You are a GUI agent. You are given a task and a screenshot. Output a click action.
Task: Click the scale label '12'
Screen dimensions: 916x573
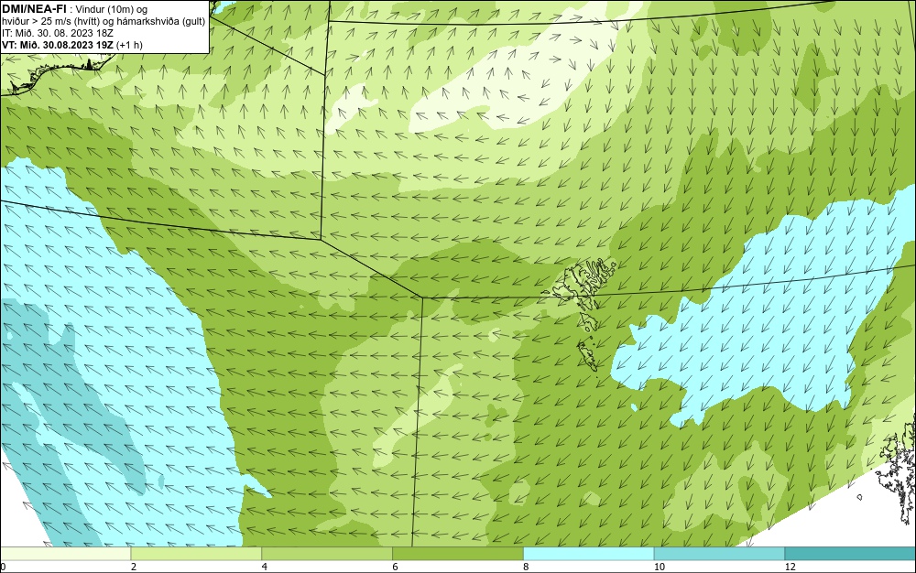click(791, 568)
